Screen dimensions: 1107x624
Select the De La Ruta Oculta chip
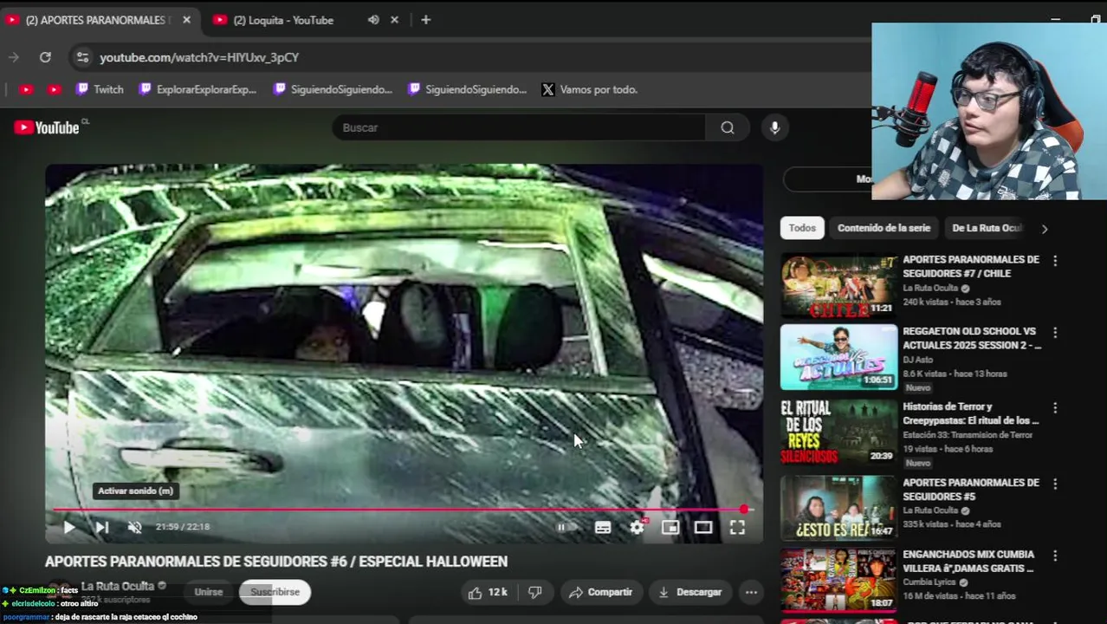[x=987, y=228]
